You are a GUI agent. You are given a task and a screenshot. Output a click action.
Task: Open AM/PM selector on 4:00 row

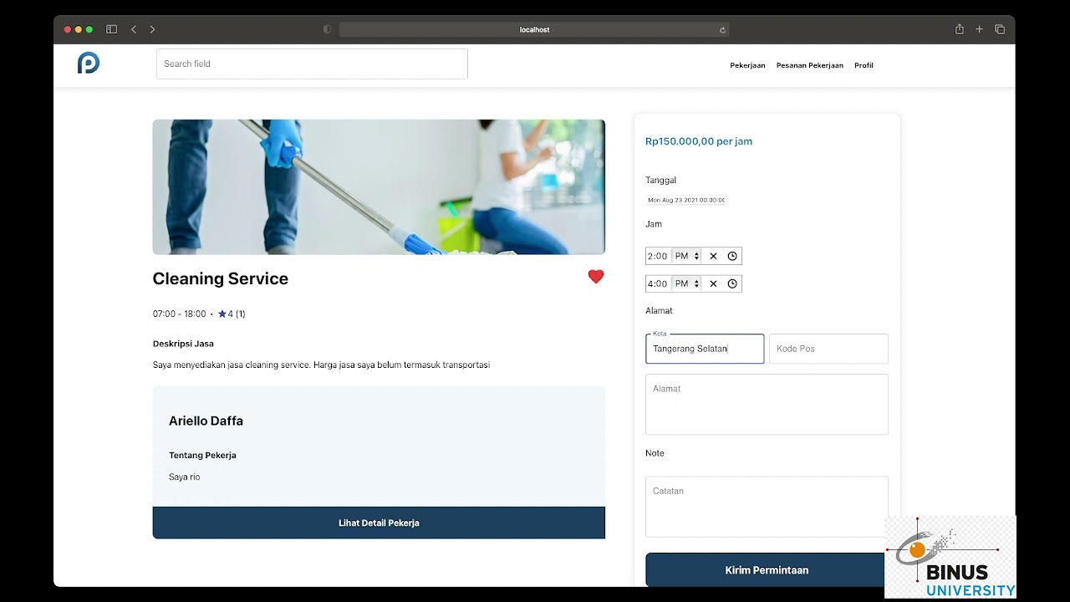(687, 284)
